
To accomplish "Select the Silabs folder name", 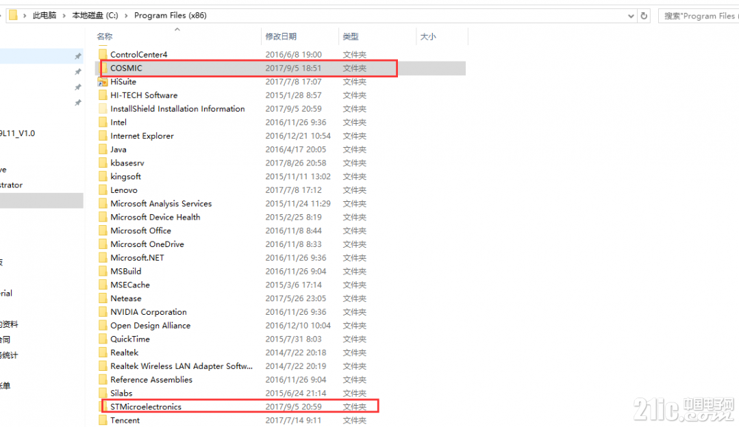I will [x=121, y=393].
